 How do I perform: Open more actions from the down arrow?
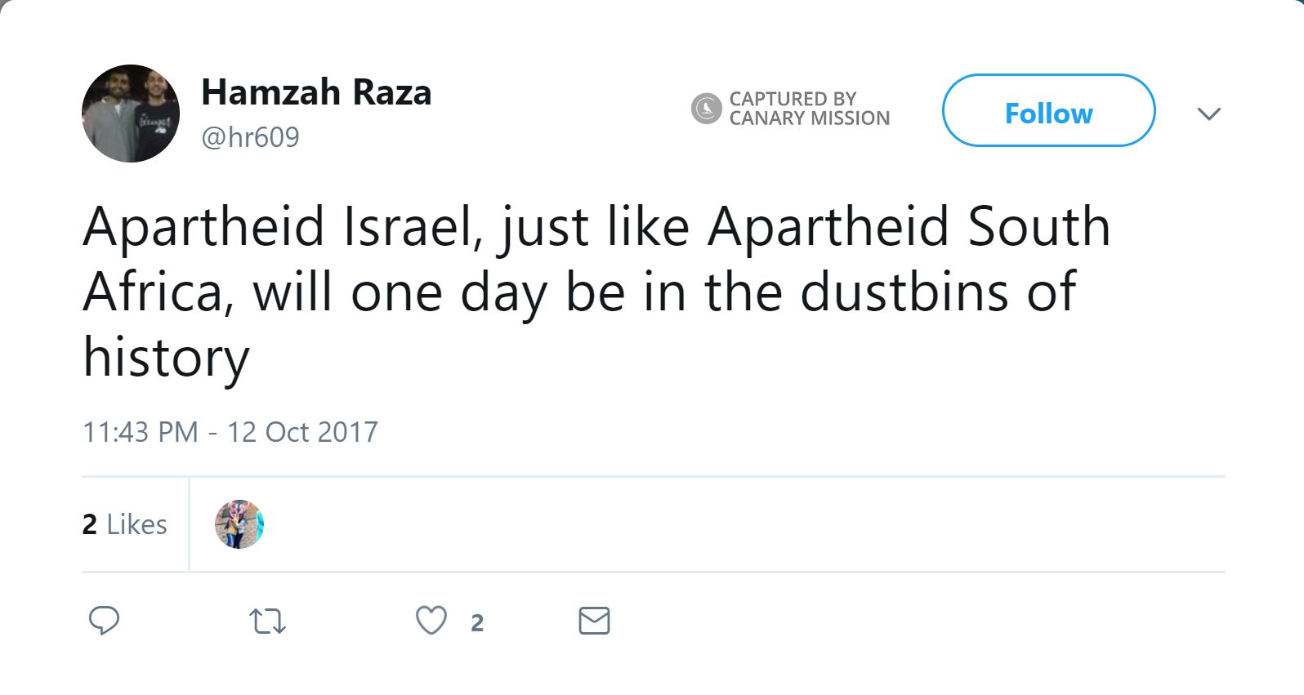(x=1208, y=114)
